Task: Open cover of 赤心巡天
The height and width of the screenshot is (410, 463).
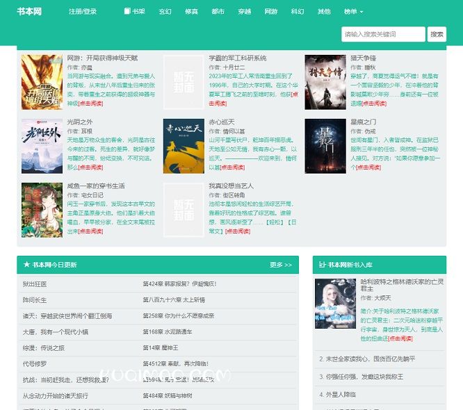Action: (184, 146)
